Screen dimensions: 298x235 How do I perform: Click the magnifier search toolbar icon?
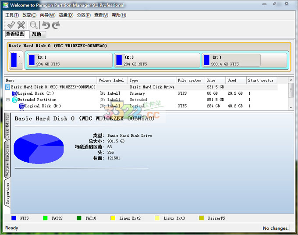(x=34, y=25)
